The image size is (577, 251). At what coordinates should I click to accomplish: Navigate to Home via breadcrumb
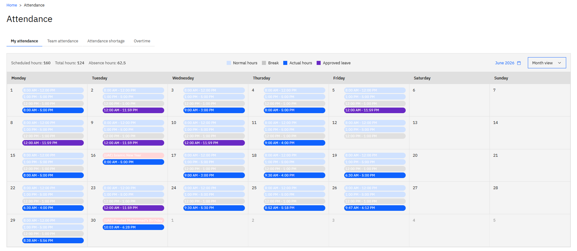point(12,5)
